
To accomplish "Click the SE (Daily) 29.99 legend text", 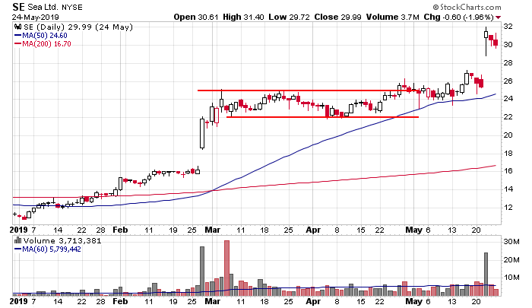I will click(x=78, y=27).
